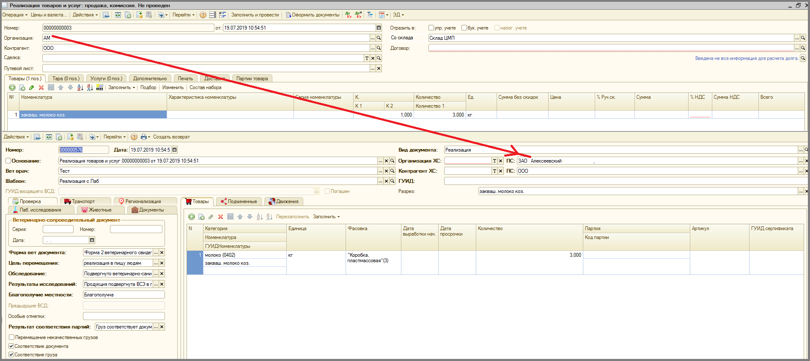Click the Цены и валюта... button
810x361 pixels.
pos(49,15)
